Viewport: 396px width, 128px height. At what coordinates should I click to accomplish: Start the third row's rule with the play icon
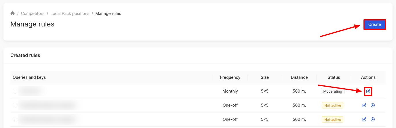click(373, 119)
